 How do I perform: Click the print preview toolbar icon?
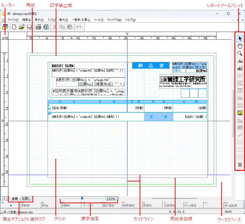pos(46,27)
